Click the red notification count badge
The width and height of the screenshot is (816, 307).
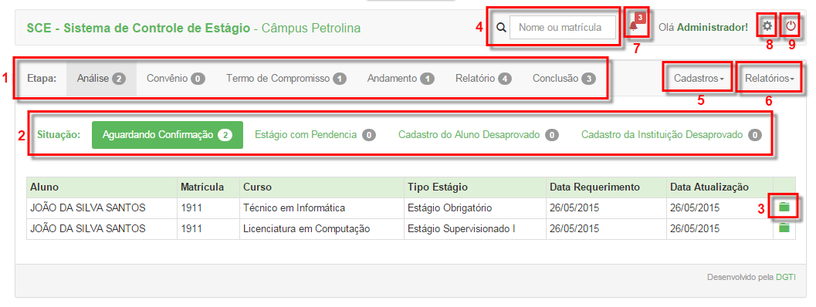[x=640, y=18]
